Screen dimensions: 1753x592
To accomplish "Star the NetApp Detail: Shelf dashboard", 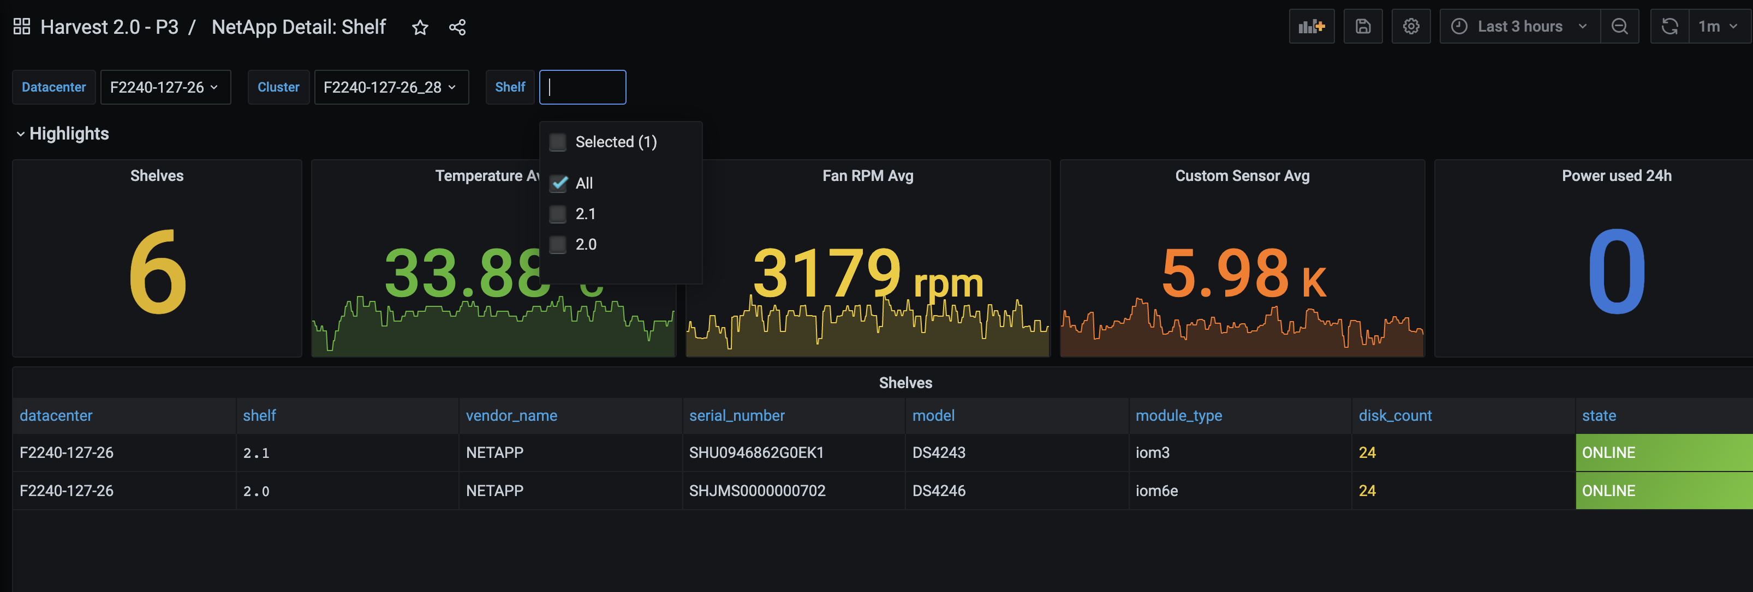I will point(419,27).
